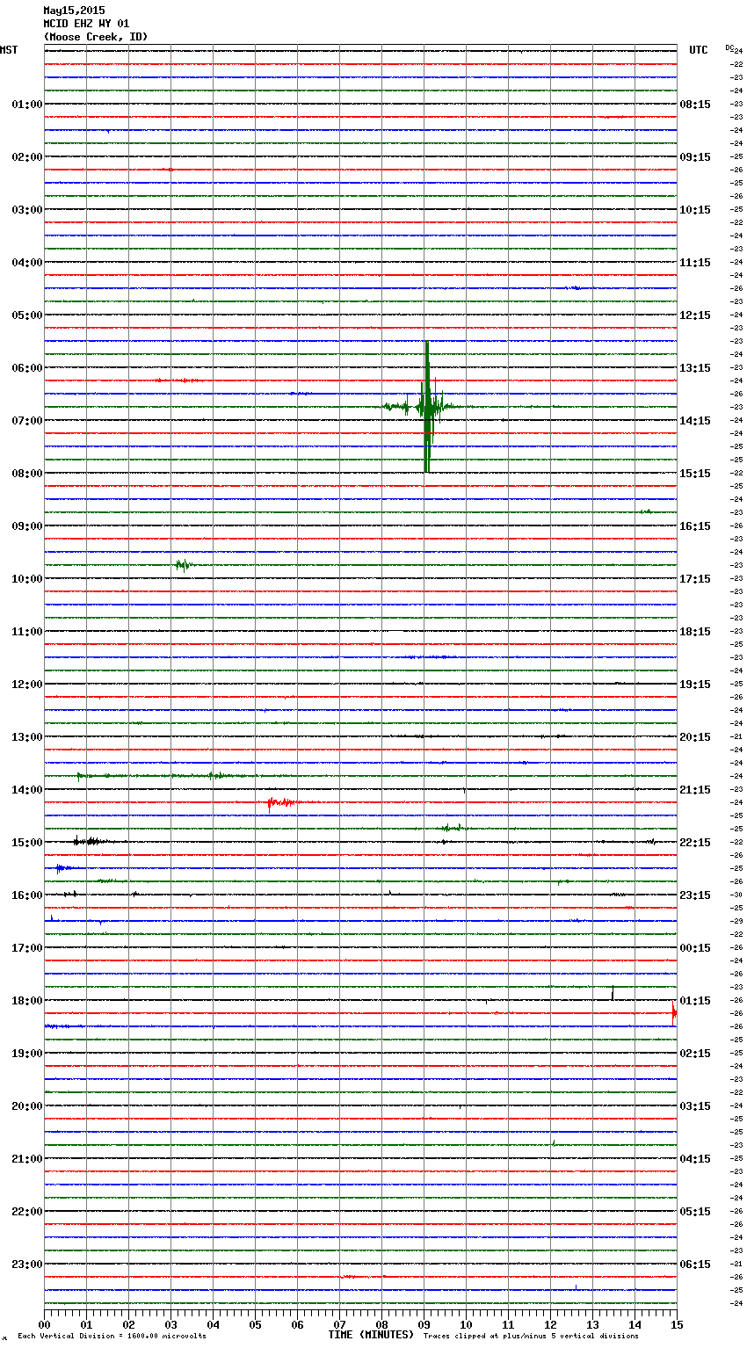The width and height of the screenshot is (747, 1348).
Task: Click the "08:00" MST hour label
Action: (x=26, y=474)
